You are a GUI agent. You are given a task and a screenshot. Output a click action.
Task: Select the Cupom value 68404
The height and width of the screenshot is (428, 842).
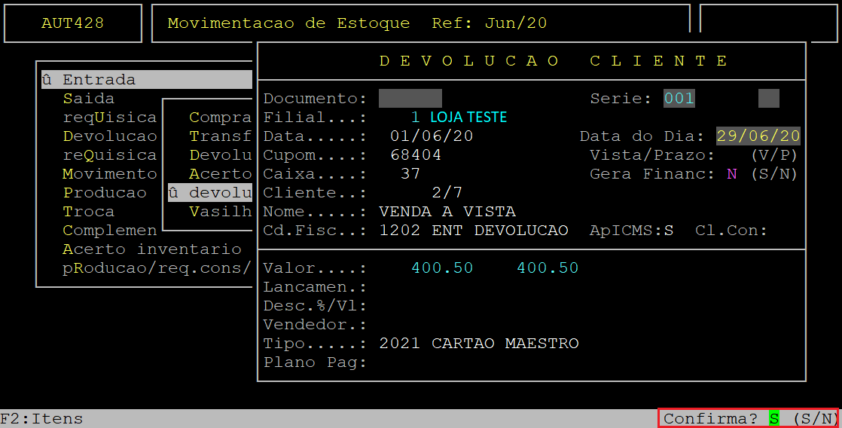(x=416, y=155)
